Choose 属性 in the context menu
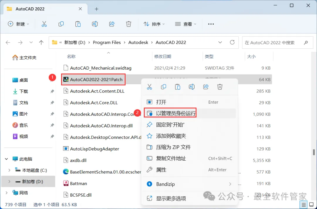 click(x=189, y=170)
